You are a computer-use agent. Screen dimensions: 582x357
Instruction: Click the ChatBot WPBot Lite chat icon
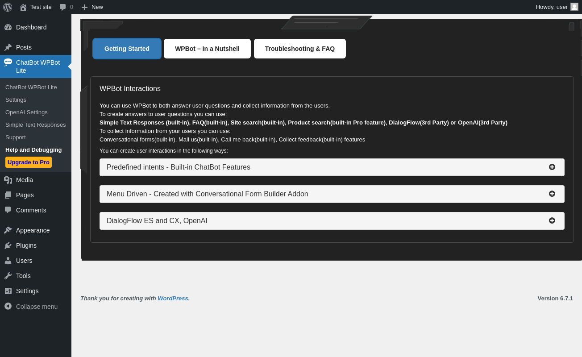coord(8,62)
